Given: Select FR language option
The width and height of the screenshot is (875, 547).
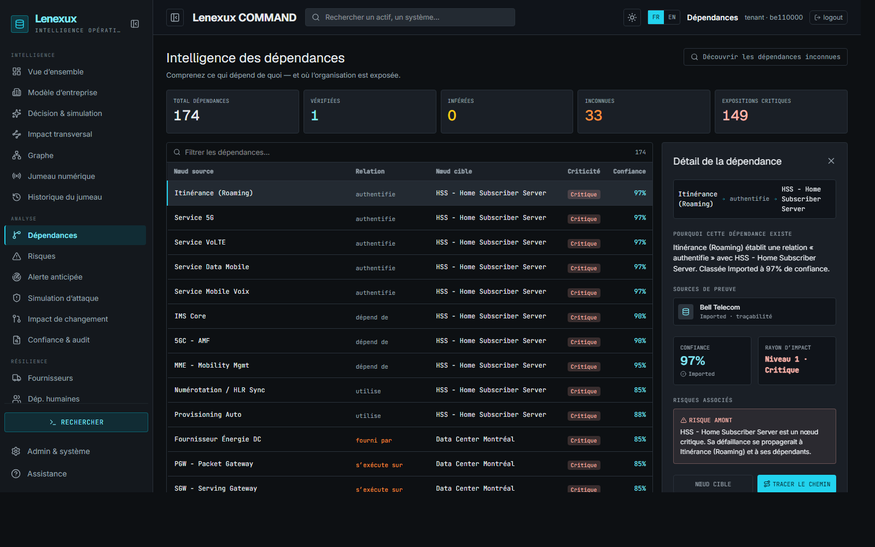Looking at the screenshot, I should tap(656, 18).
